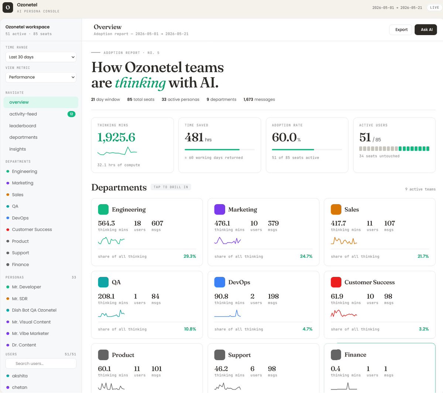Open the Mr. SDR persona
The height and width of the screenshot is (393, 443).
tap(41, 299)
